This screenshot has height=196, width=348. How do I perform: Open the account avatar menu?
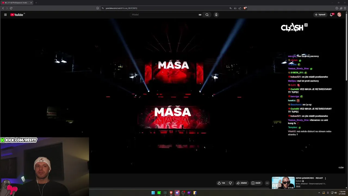point(339,15)
